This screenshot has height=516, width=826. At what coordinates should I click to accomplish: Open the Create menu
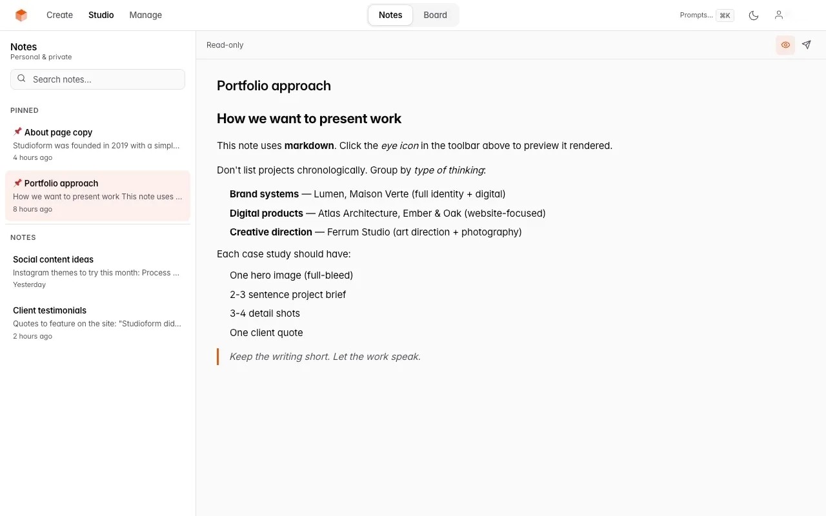tap(59, 15)
